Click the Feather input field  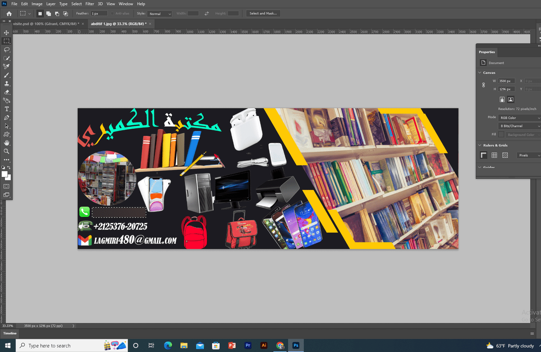pyautogui.click(x=99, y=14)
